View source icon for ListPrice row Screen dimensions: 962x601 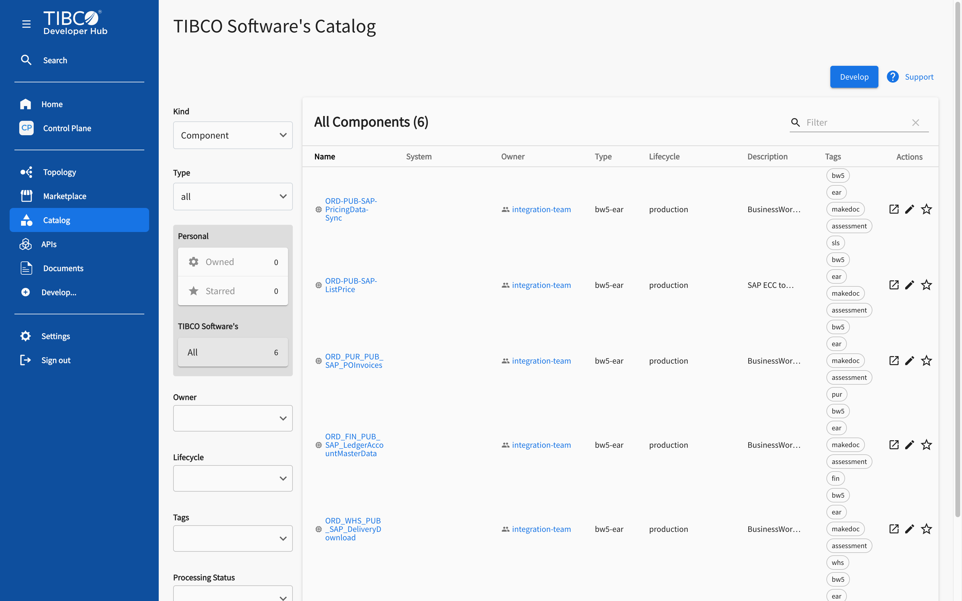click(x=894, y=285)
